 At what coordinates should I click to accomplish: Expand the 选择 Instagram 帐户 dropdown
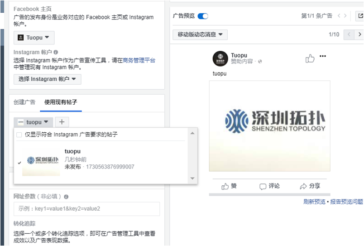tap(48, 79)
